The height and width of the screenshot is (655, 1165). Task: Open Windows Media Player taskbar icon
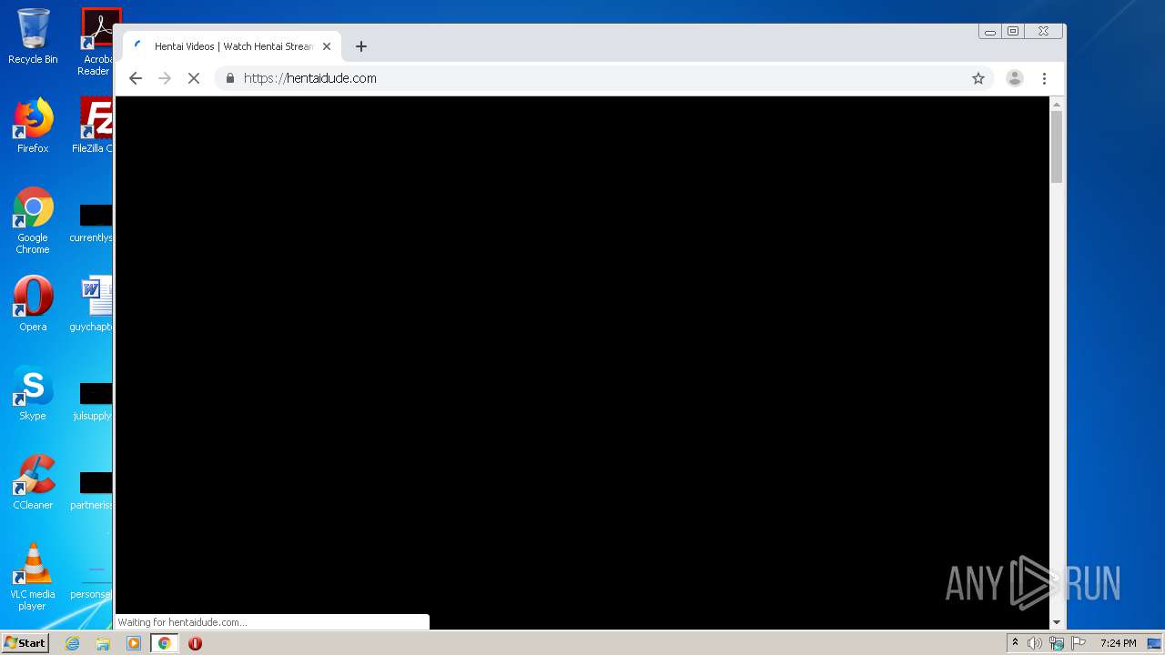(134, 643)
